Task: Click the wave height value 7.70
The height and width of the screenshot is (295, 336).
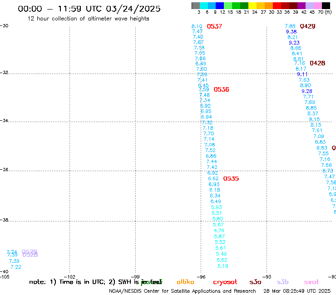Action: (x=209, y=133)
